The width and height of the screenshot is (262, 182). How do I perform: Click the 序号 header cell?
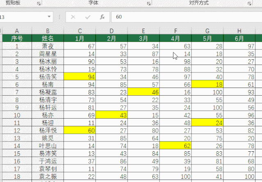pyautogui.click(x=17, y=38)
